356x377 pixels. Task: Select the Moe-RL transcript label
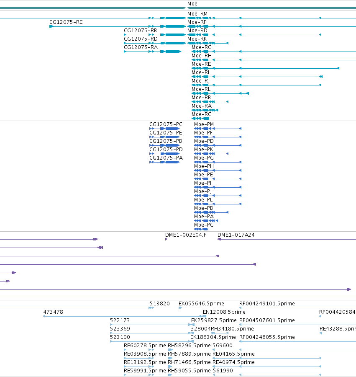click(x=201, y=89)
